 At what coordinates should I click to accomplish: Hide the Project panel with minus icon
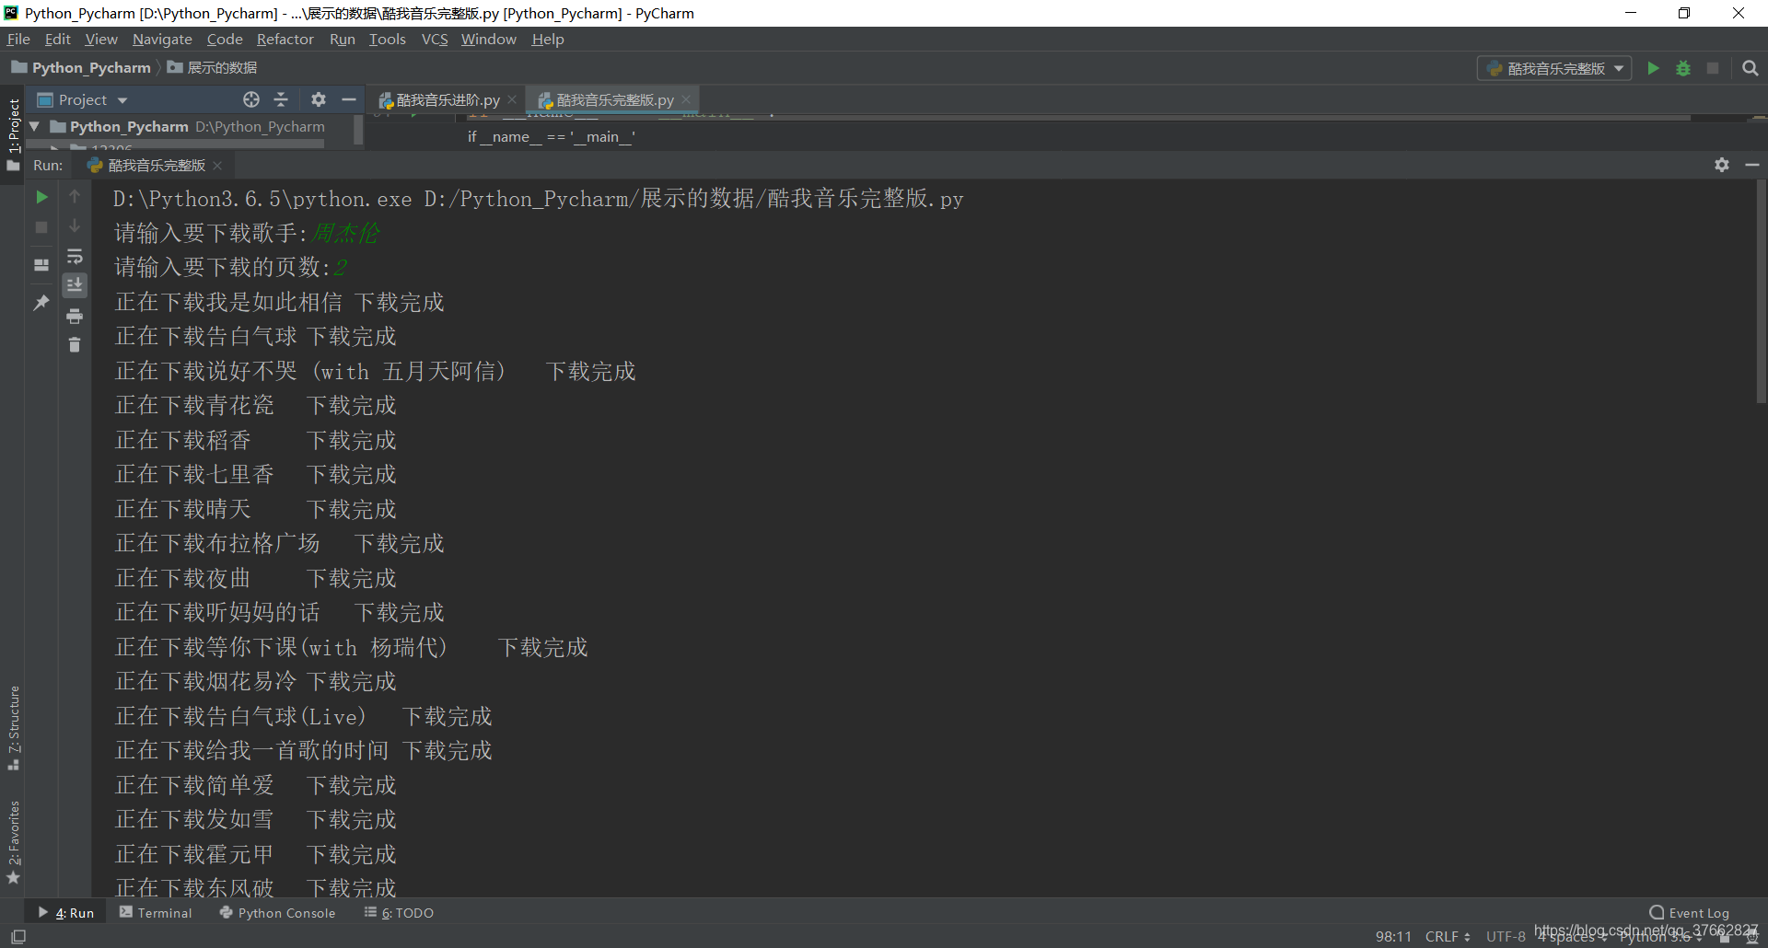349,99
